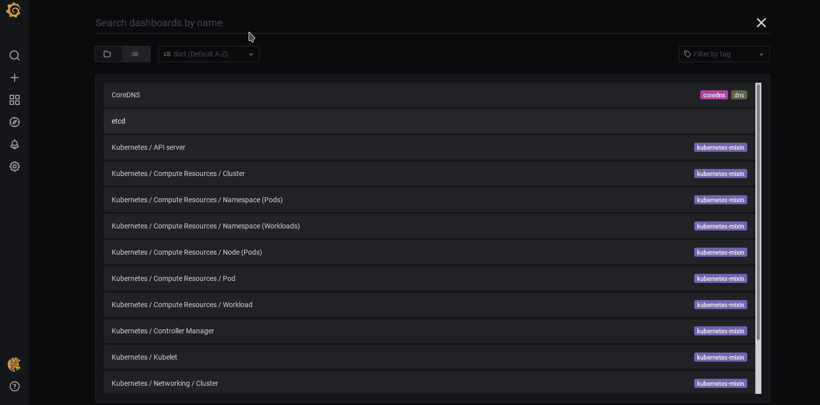
Task: Close the dashboard search overlay
Action: [761, 23]
